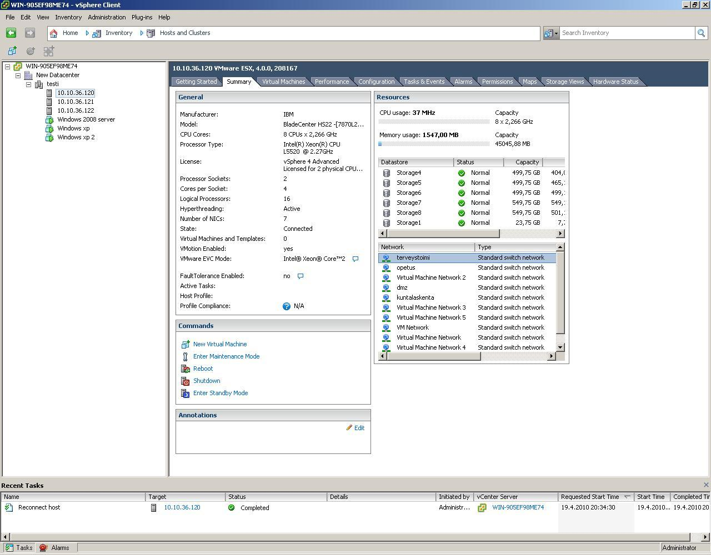
Task: Click the New Virtual Machine toolbar icon
Action: point(12,51)
